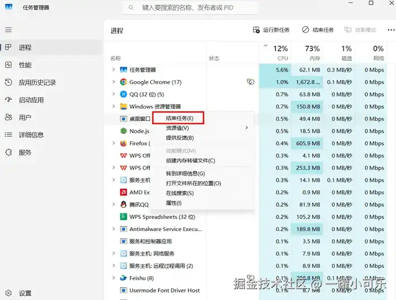This screenshot has width=396, height=300.
Task: Expand the Feishu (8) group
Action: click(x=113, y=278)
